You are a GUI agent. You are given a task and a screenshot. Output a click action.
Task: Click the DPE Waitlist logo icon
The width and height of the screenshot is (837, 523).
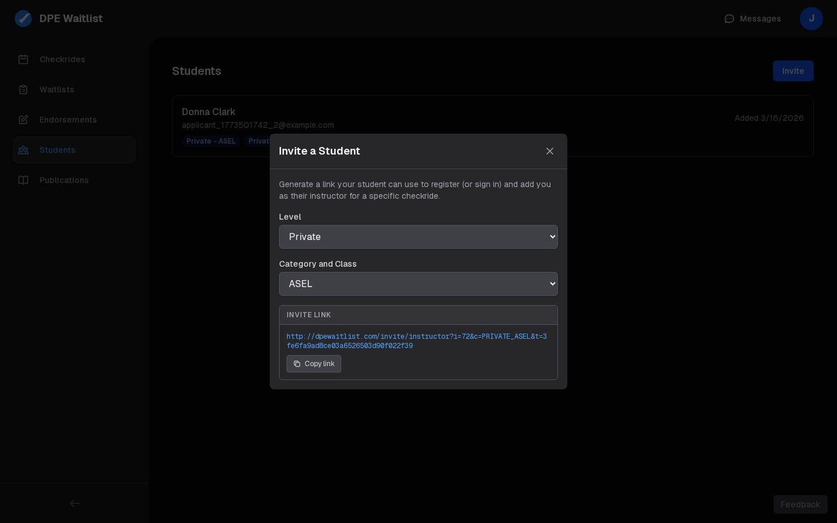click(23, 19)
